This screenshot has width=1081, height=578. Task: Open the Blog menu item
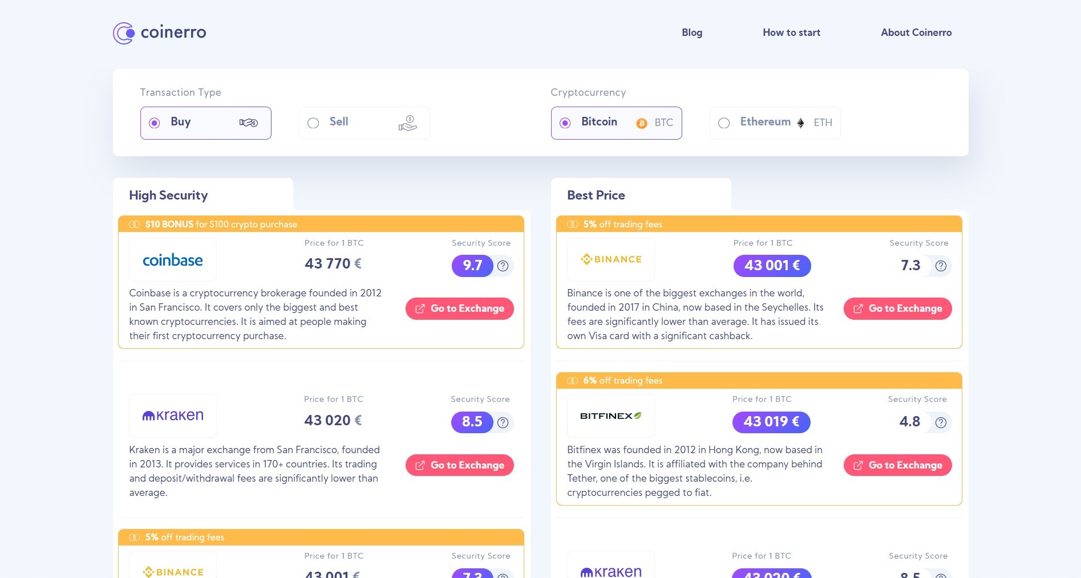(692, 32)
